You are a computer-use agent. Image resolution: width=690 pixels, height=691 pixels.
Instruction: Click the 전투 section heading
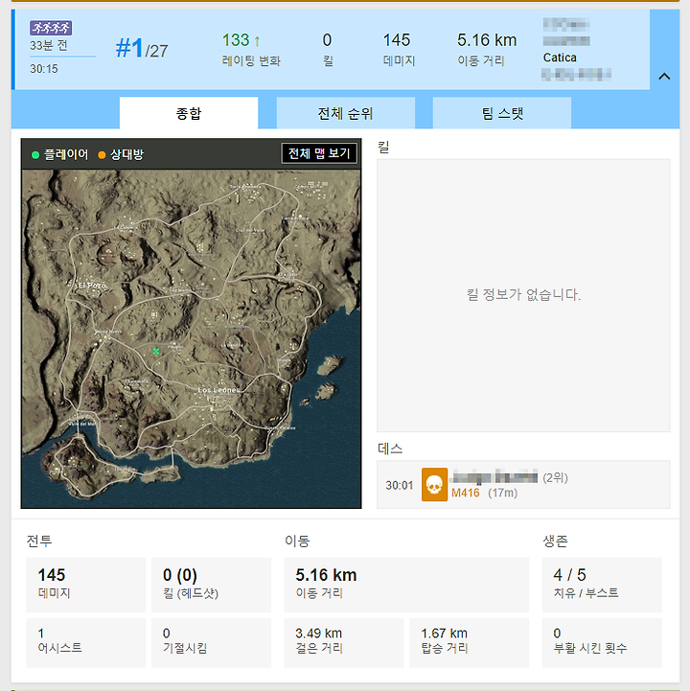[39, 541]
